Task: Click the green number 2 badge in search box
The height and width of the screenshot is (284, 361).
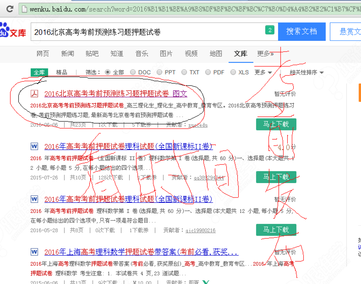Action: (x=270, y=30)
